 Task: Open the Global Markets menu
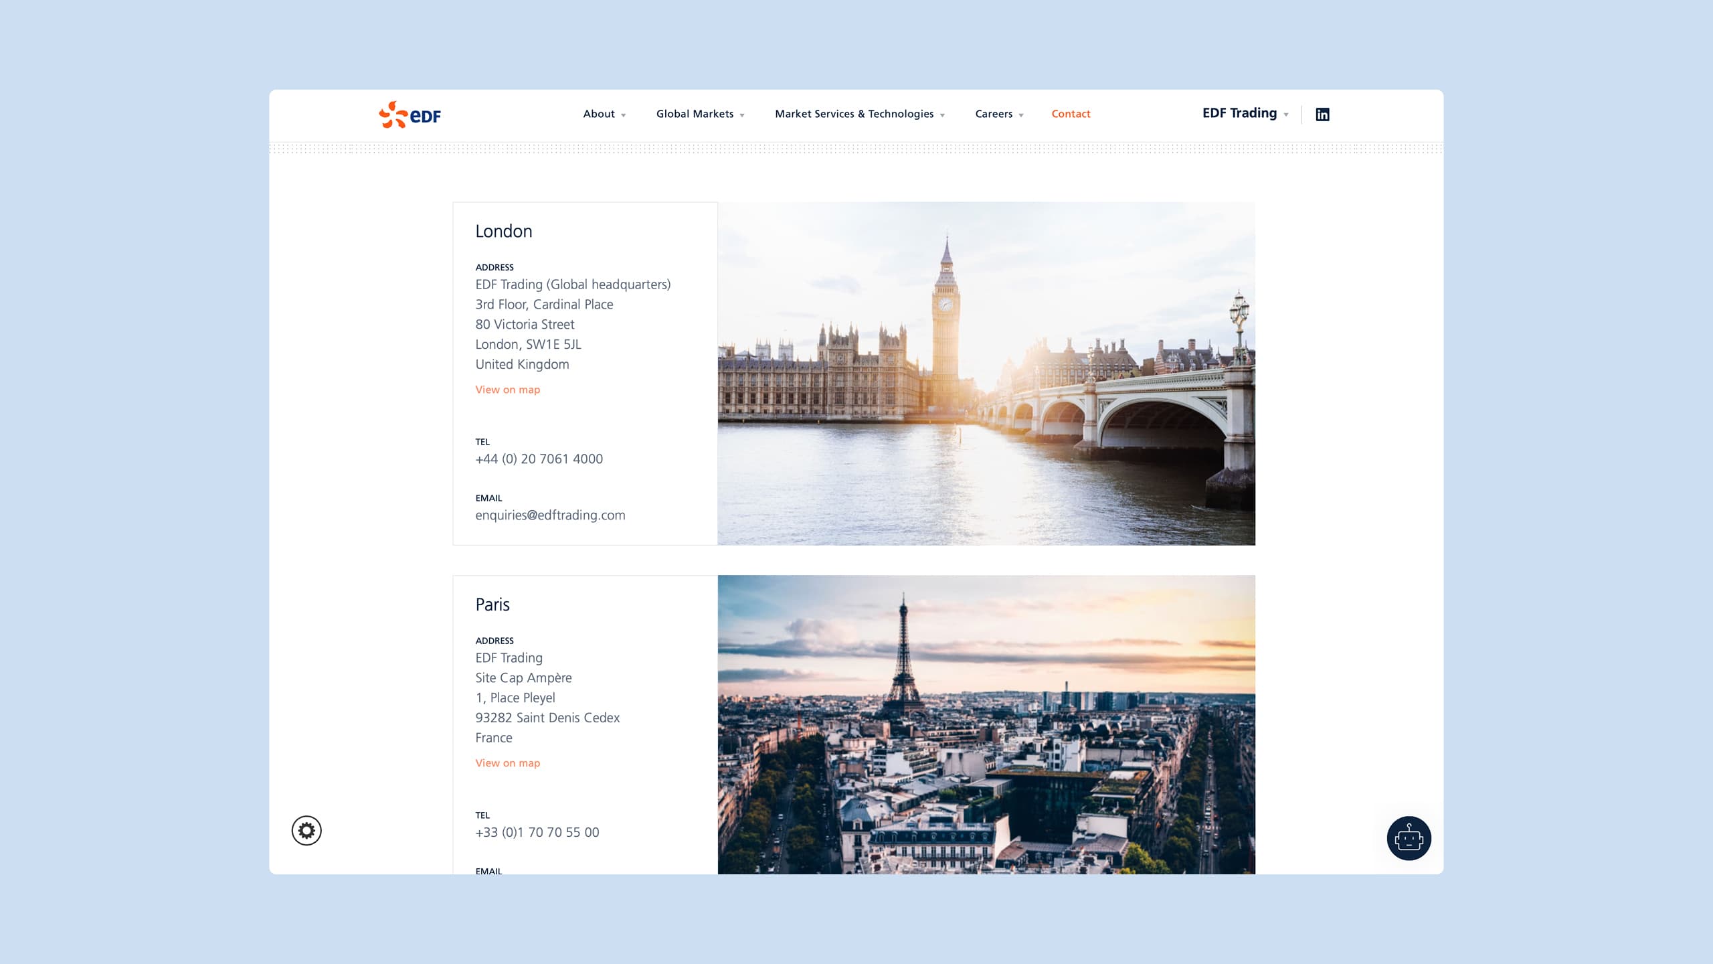(x=695, y=114)
